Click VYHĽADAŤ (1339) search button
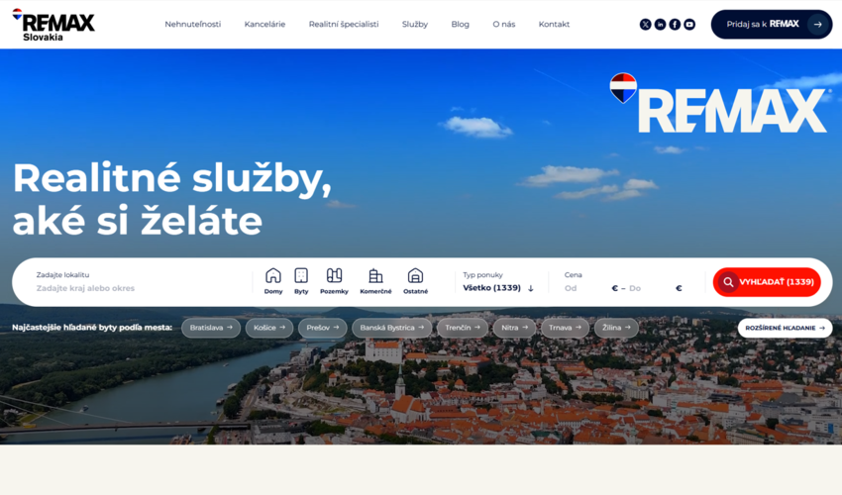Screen dimensions: 842x495 (x=767, y=282)
